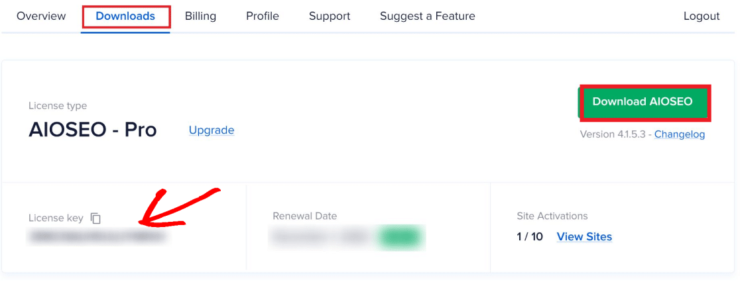740x282 pixels.
Task: Select the Support tab
Action: click(330, 16)
